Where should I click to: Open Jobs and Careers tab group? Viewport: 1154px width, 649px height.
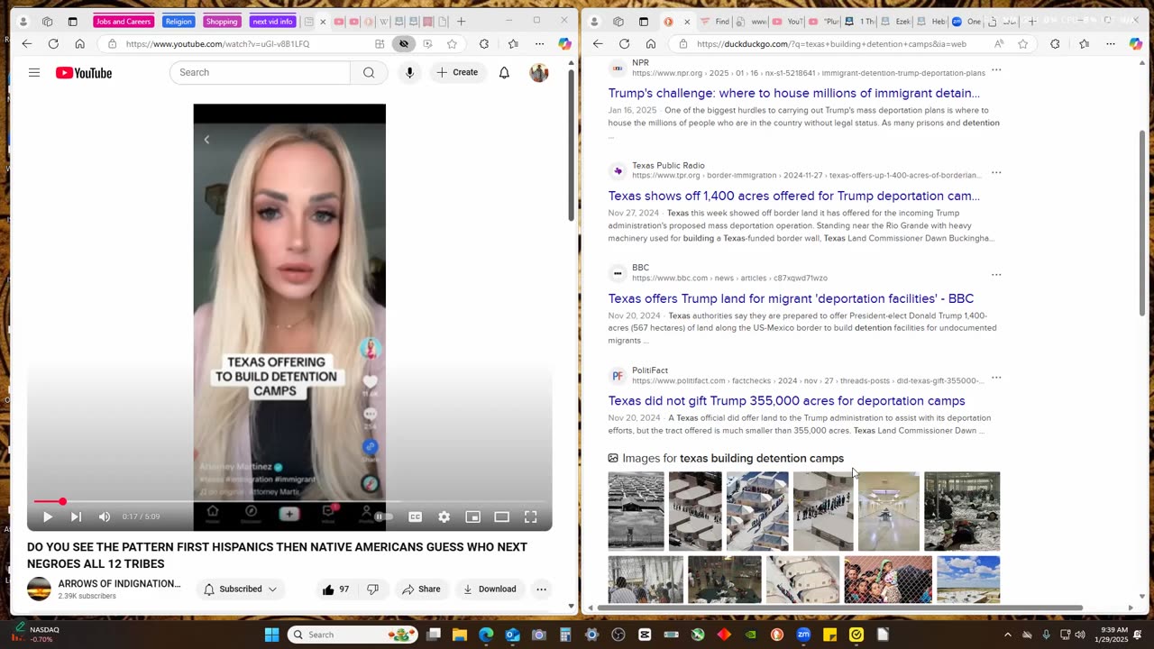124,22
